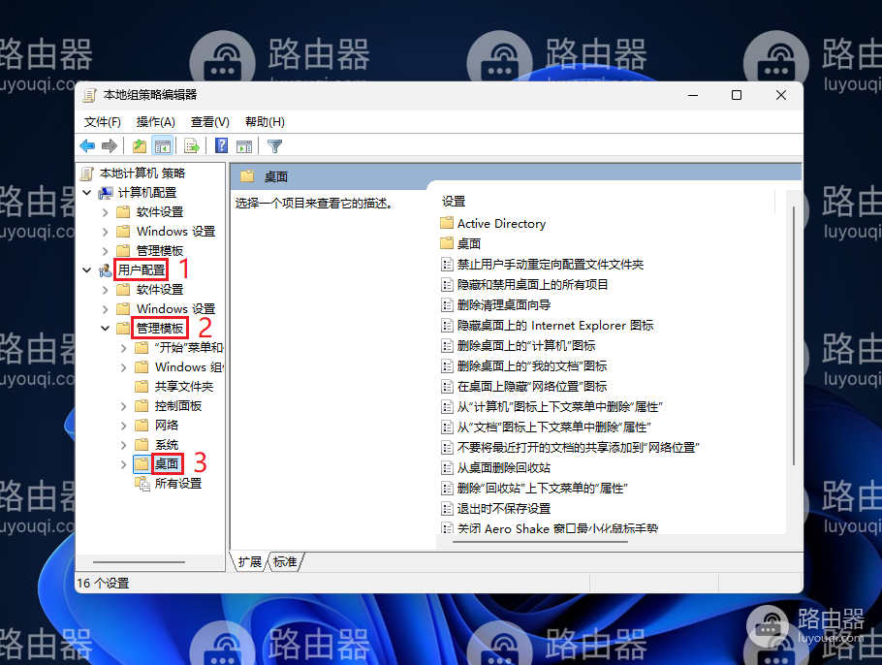
Task: Select 软件设置 under 用户配置
Action: click(160, 290)
